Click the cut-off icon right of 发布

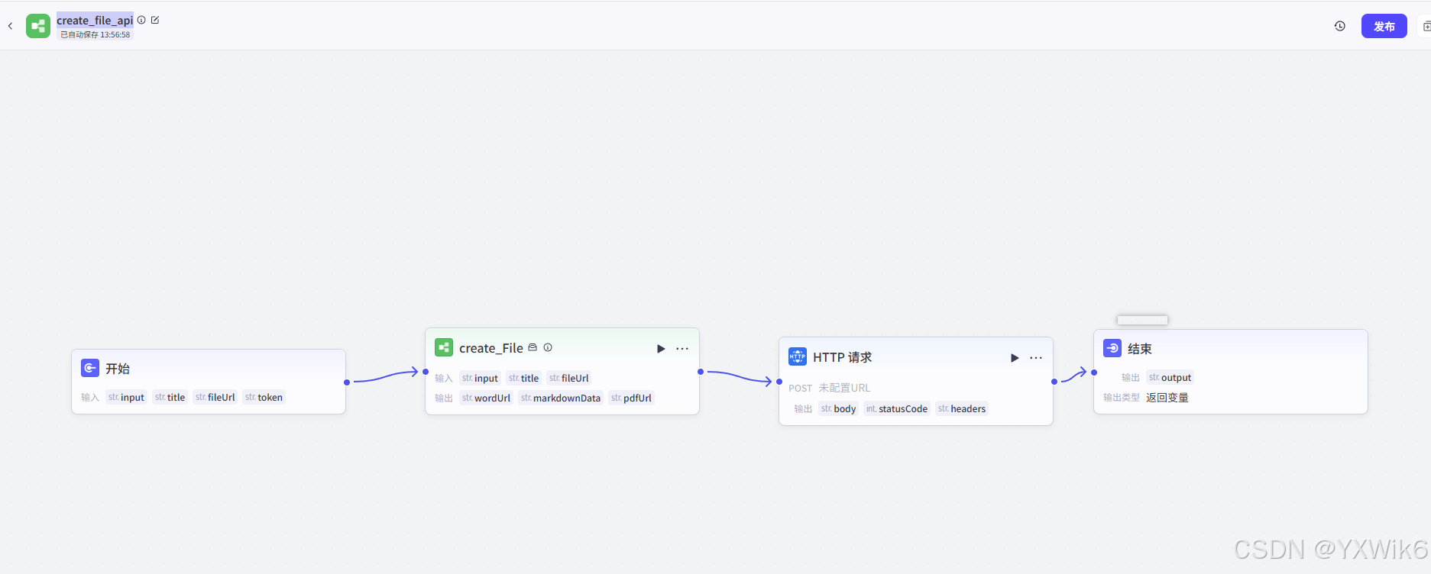1426,26
